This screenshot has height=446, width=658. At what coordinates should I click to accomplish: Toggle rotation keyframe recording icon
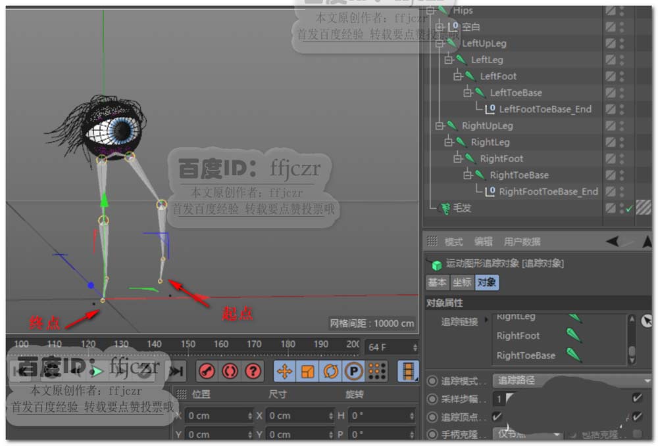[331, 371]
